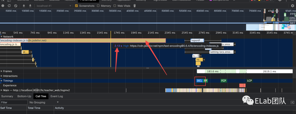Start recording with the Record button

coord(3,6)
